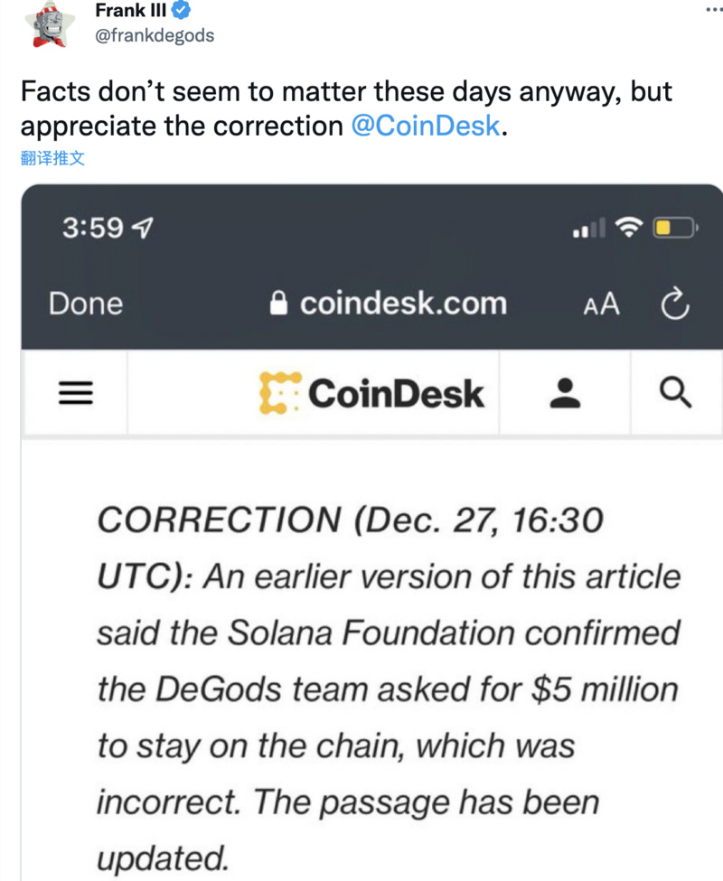Click the coindesk.com address bar
This screenshot has width=723, height=881.
405,304
